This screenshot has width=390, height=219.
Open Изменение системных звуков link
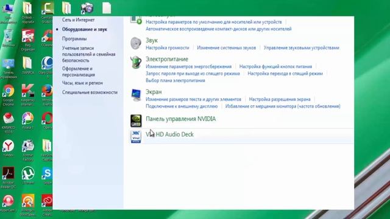coord(226,47)
